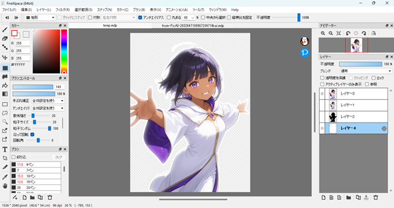The width and height of the screenshot is (394, 208).
Task: Select the Gradient tool
Action: tap(5, 94)
